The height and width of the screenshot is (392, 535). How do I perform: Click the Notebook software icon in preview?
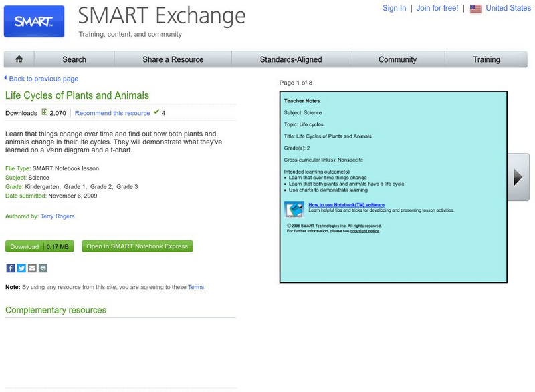pos(294,209)
